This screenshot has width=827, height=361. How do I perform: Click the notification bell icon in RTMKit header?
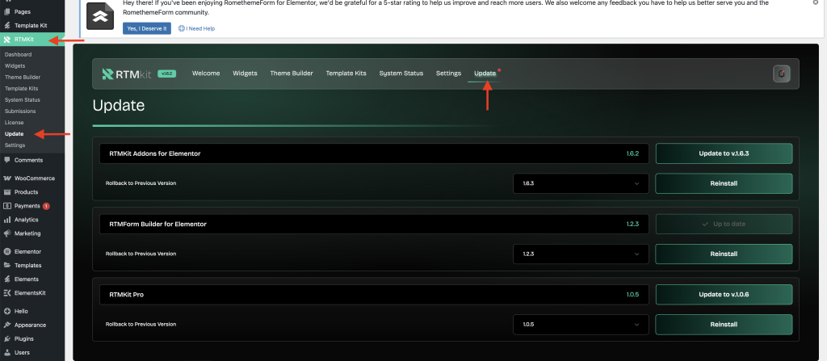pos(781,73)
